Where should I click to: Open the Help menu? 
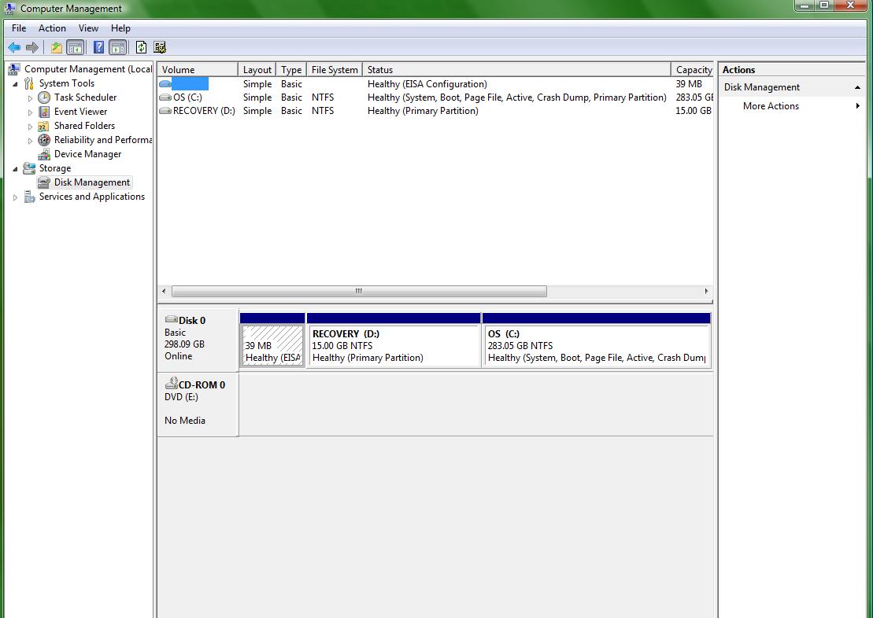120,28
